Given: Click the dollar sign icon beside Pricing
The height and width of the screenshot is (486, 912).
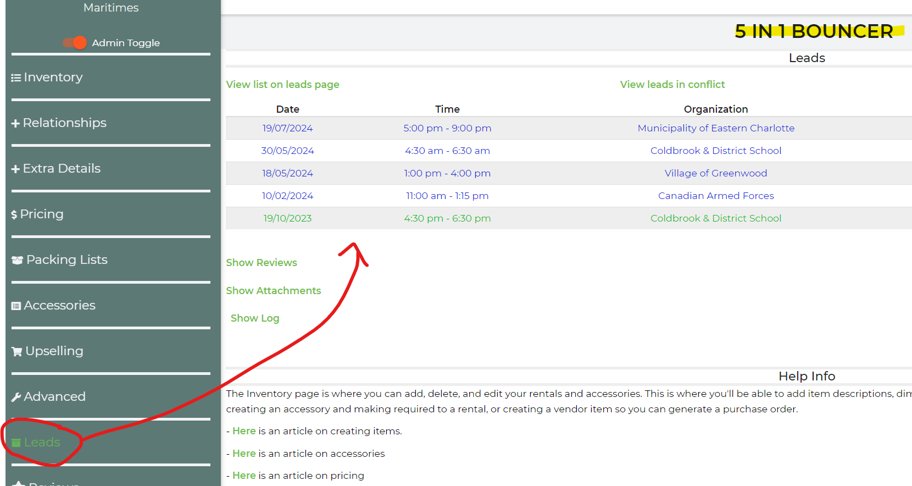Looking at the screenshot, I should click(14, 215).
